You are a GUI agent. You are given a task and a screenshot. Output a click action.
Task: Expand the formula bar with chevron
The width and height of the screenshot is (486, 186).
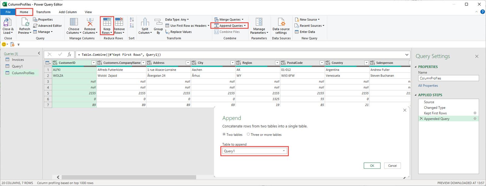(407, 55)
